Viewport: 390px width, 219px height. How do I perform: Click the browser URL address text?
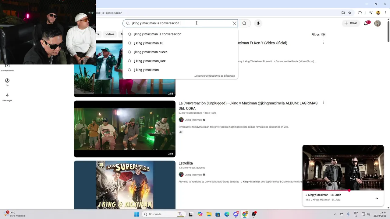tap(109, 13)
